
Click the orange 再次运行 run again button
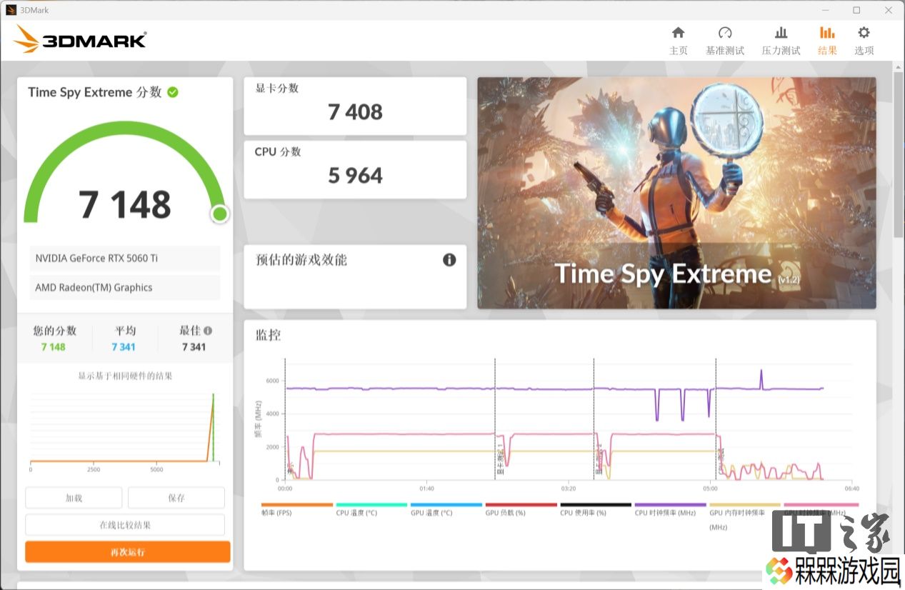(128, 552)
